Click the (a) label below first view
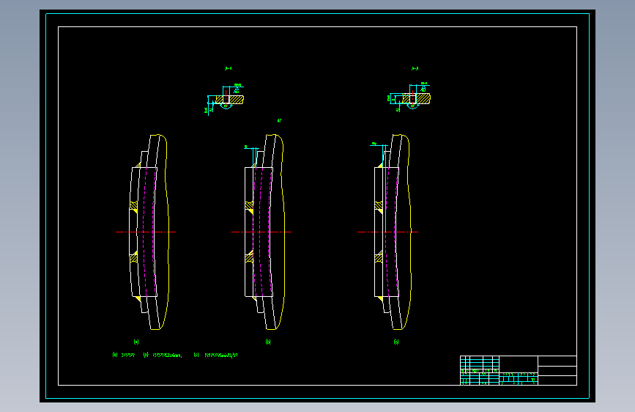The height and width of the screenshot is (412, 635). coord(136,342)
